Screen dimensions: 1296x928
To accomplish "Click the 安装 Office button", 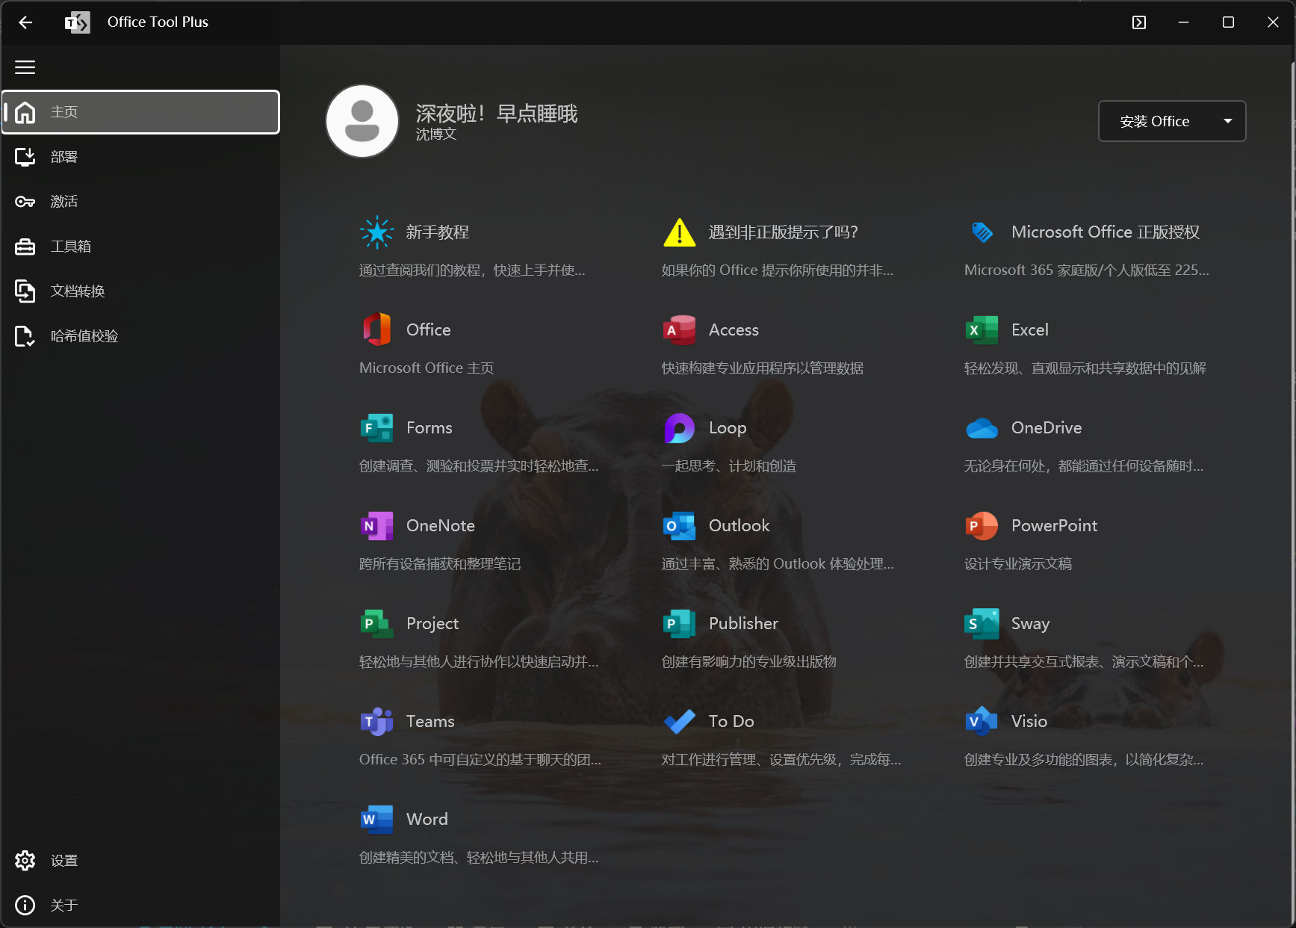I will point(1155,121).
